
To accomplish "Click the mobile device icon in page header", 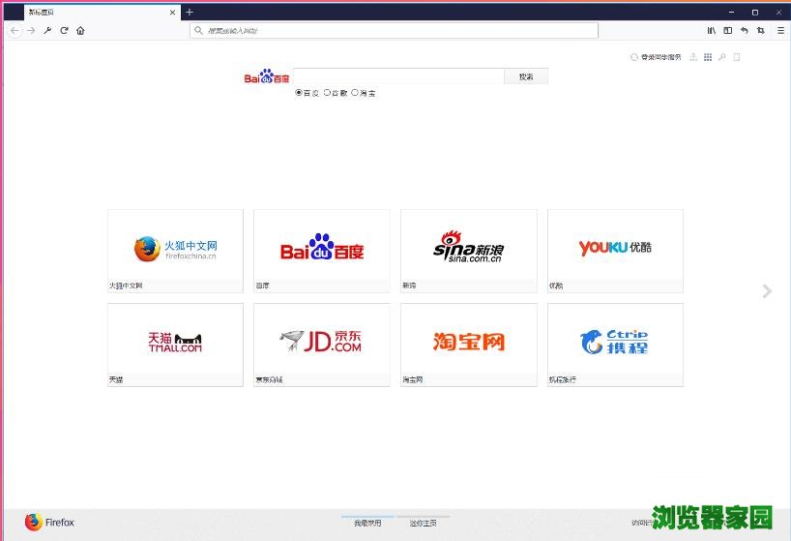I will click(737, 57).
